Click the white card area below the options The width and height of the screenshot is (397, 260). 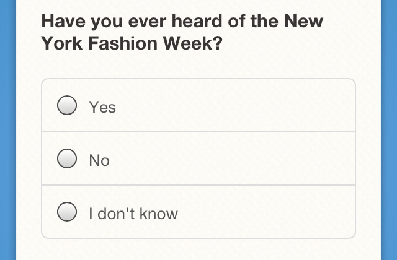click(x=198, y=249)
